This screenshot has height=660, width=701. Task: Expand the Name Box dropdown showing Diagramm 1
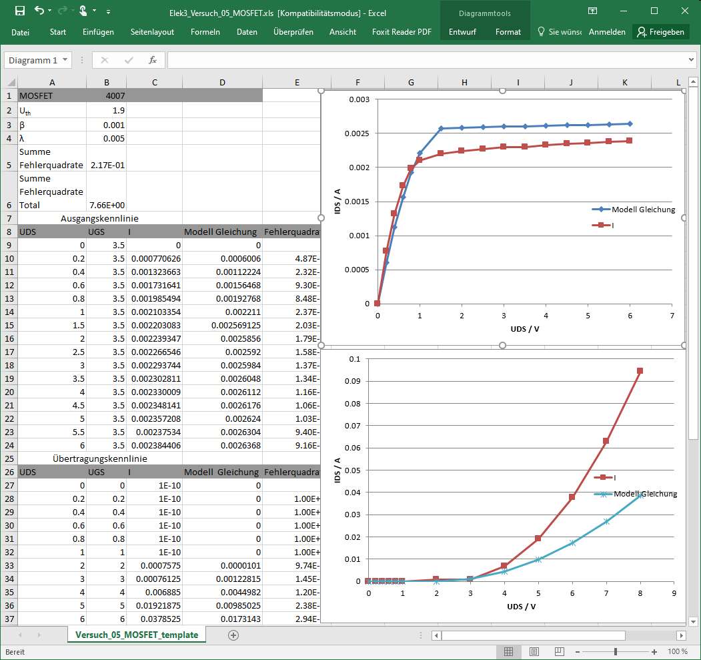pyautogui.click(x=65, y=60)
